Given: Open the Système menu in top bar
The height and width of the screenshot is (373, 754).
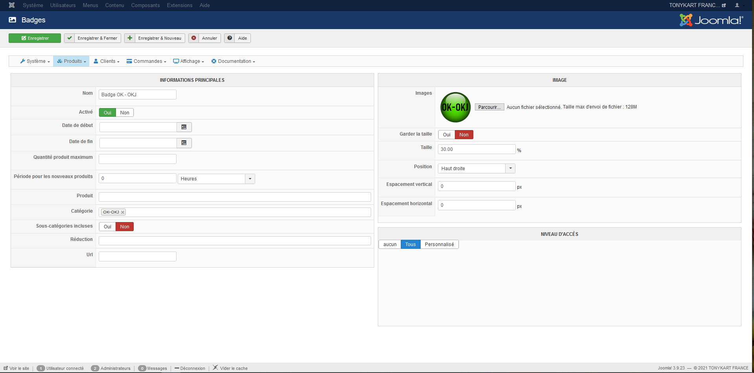Looking at the screenshot, I should tap(33, 5).
